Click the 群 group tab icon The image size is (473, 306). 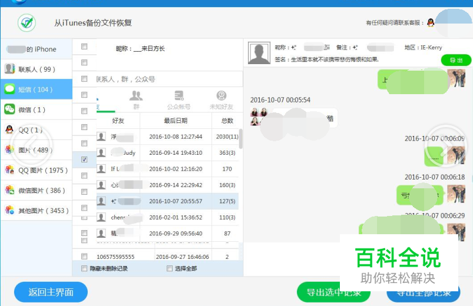pyautogui.click(x=136, y=96)
